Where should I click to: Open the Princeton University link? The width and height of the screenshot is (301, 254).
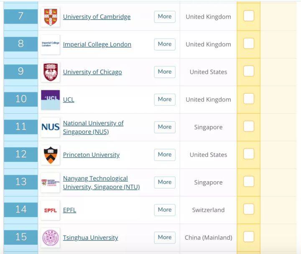(x=91, y=155)
